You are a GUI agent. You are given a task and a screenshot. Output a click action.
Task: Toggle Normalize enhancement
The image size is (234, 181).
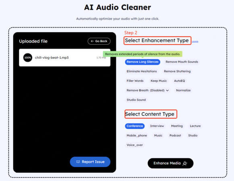(183, 90)
